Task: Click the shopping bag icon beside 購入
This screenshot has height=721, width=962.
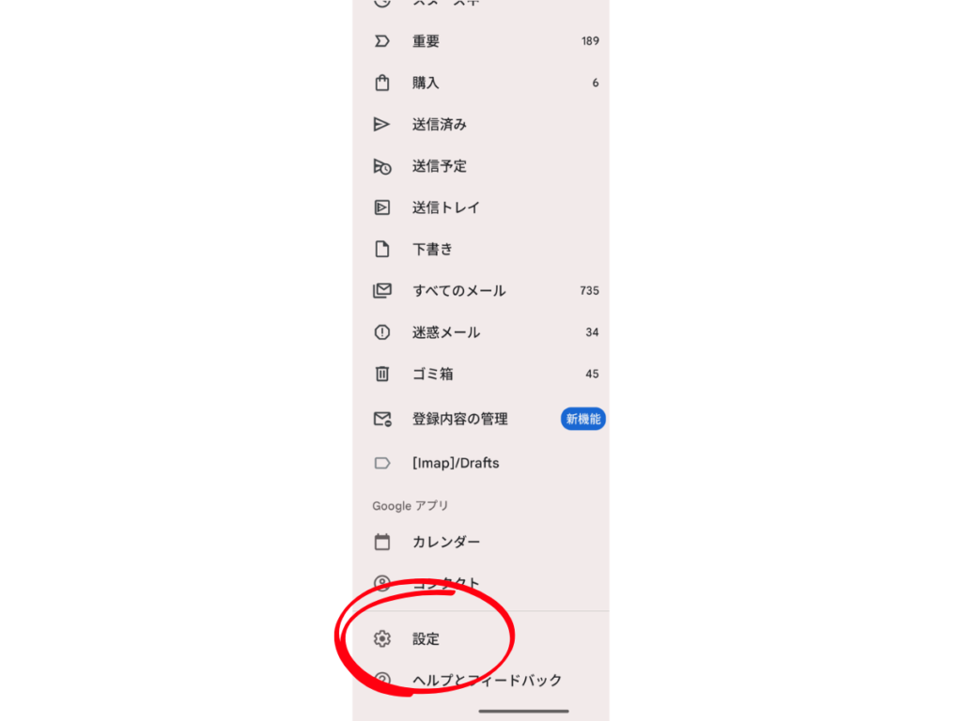Action: tap(381, 83)
